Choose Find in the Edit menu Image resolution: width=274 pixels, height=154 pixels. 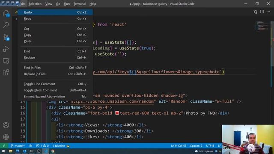pyautogui.click(x=55, y=51)
